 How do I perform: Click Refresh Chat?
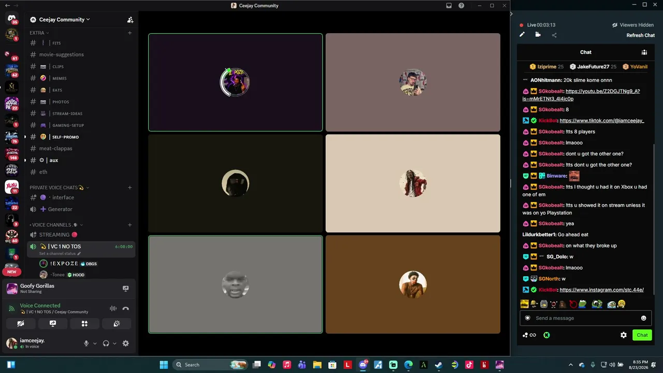(641, 35)
